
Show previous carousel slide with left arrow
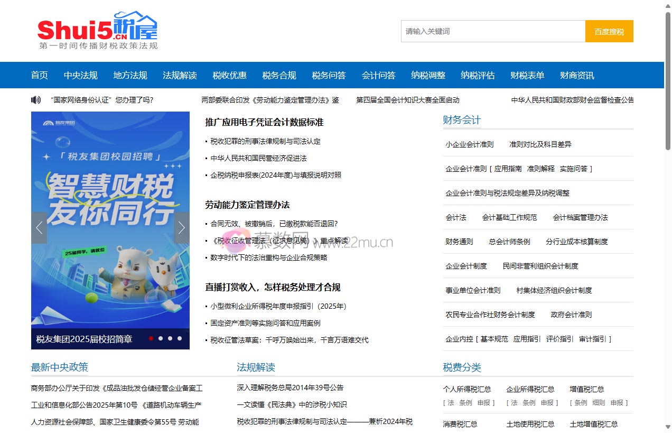(39, 228)
